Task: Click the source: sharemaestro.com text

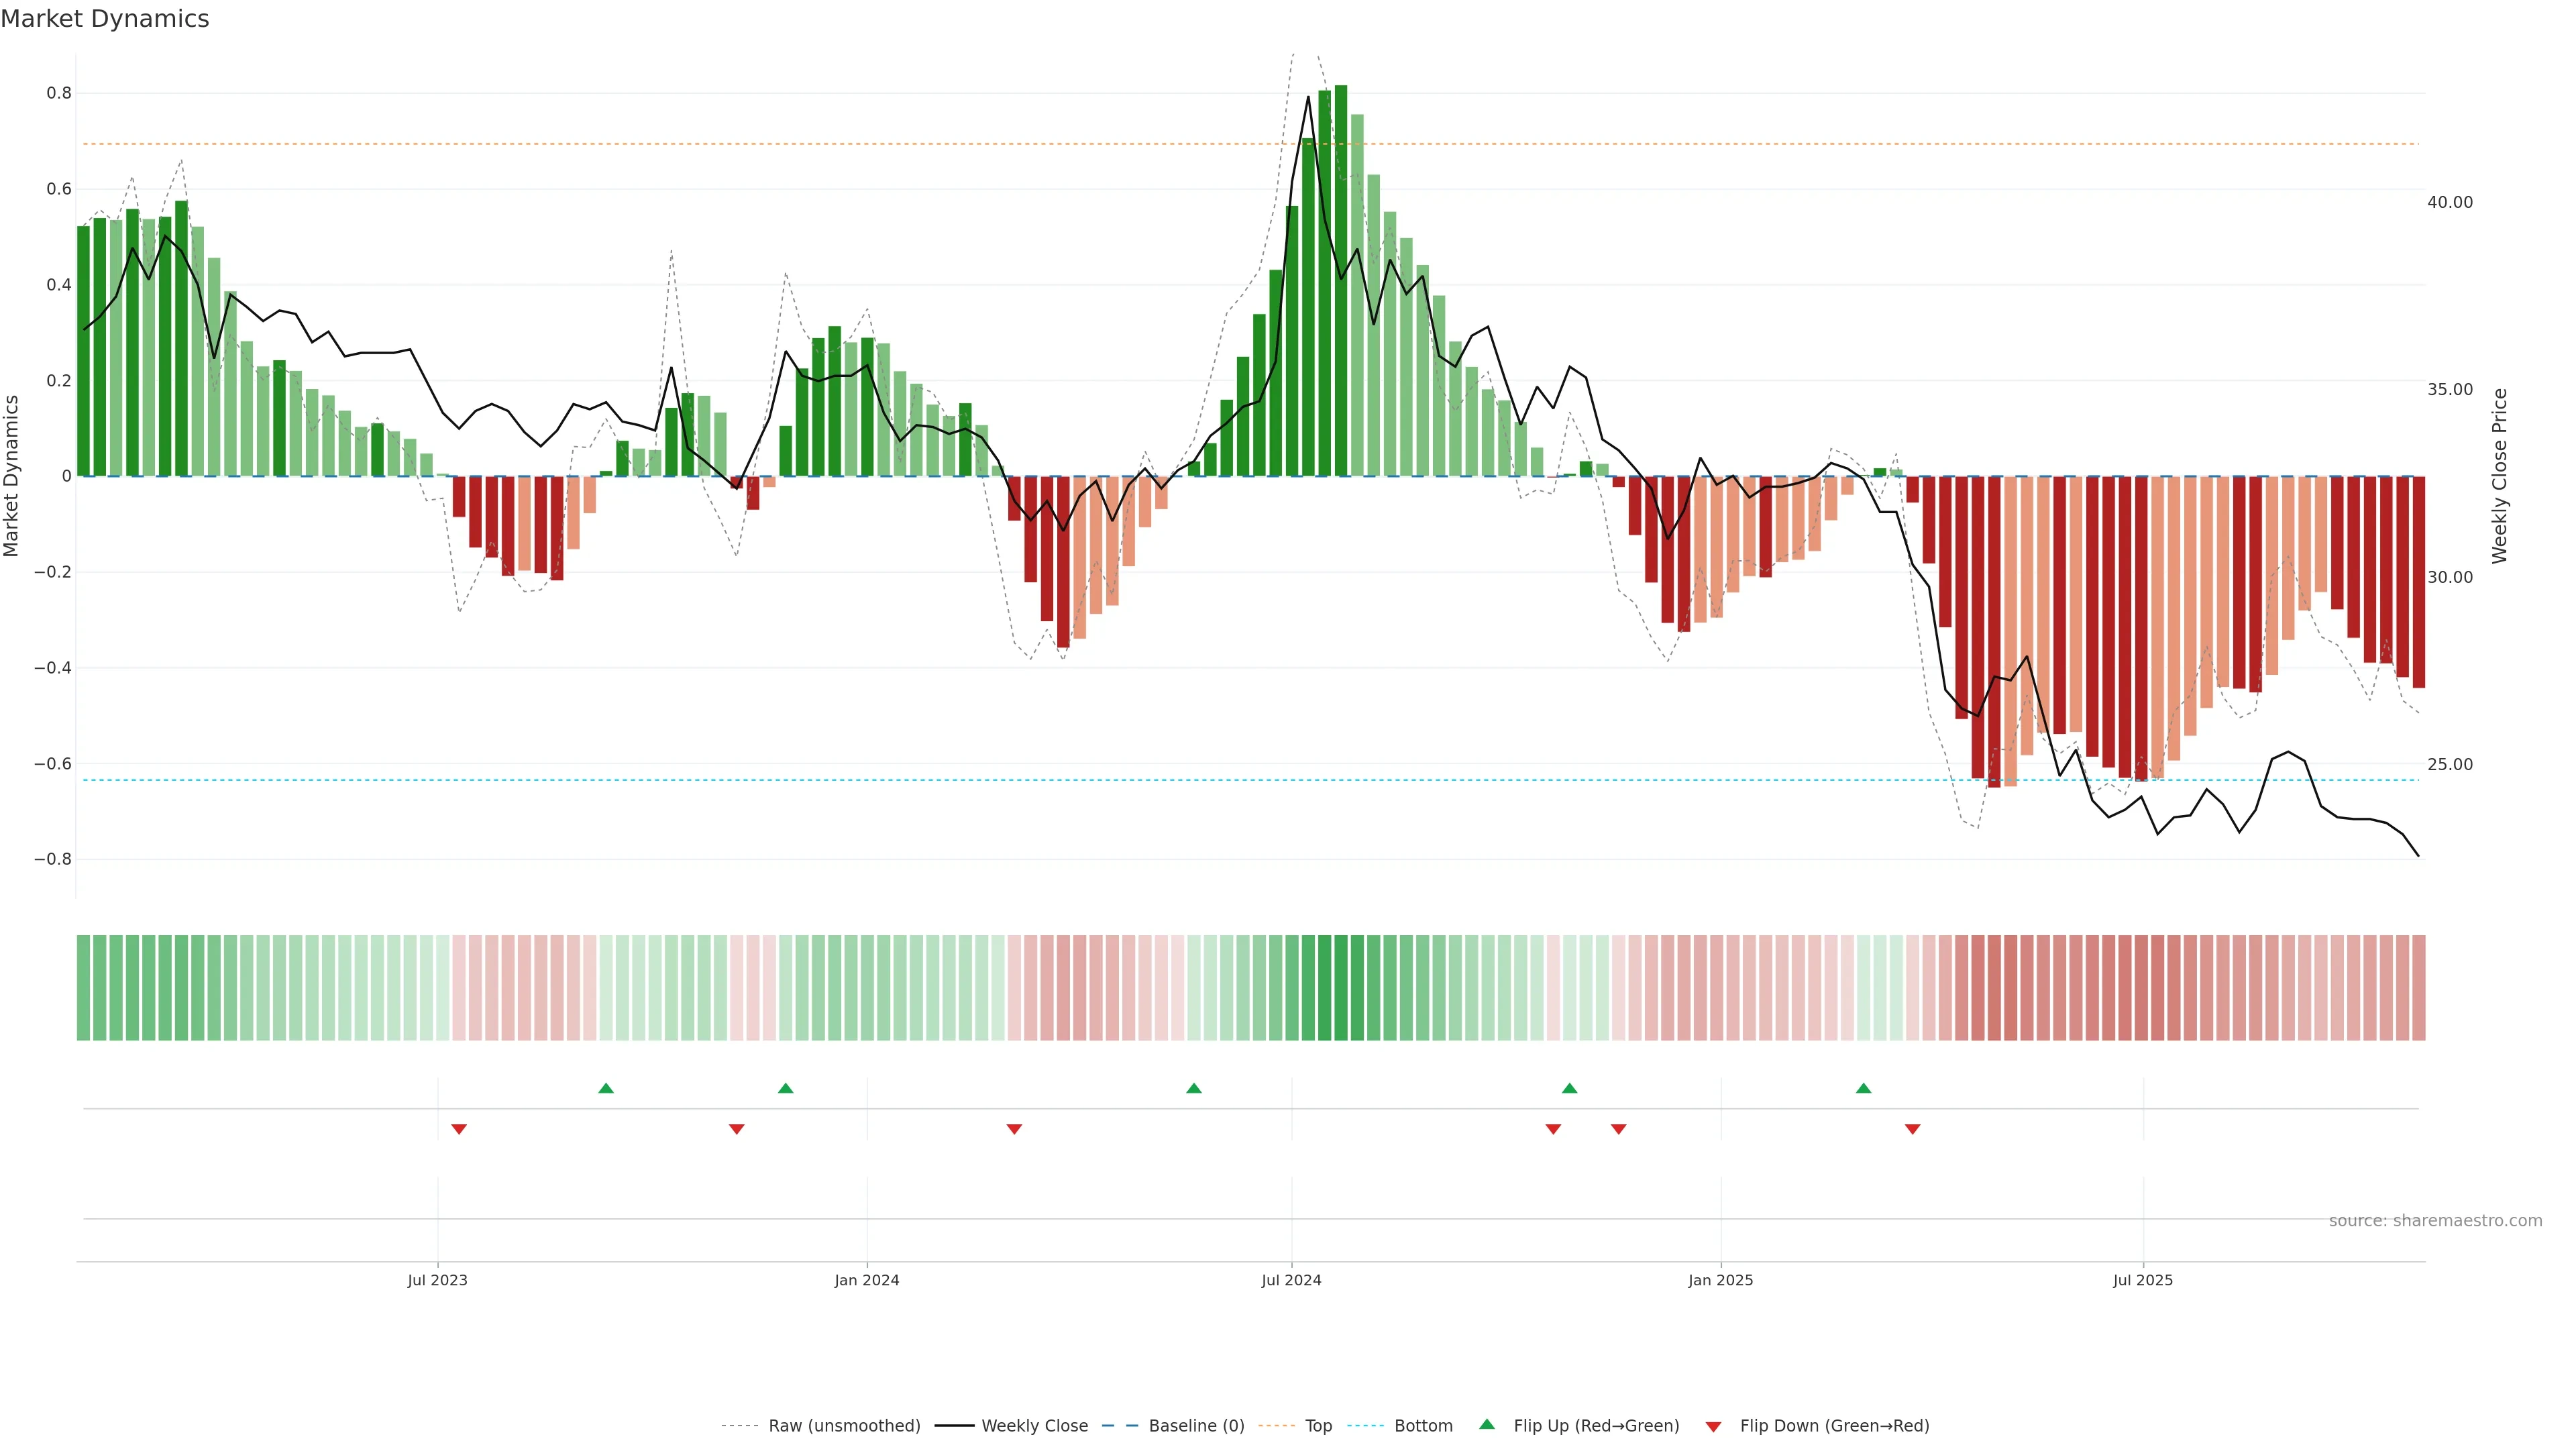Action: (2435, 1221)
